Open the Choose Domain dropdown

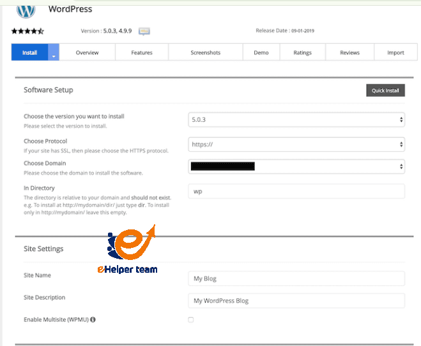[x=296, y=166]
